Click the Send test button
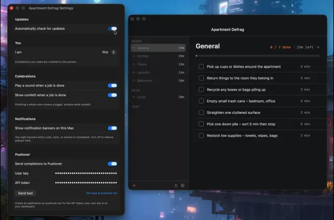 pyautogui.click(x=26, y=193)
